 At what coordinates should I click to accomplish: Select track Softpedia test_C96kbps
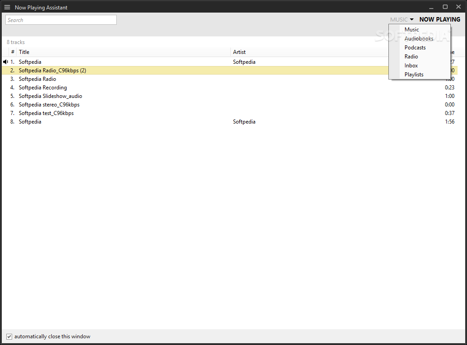coord(46,113)
